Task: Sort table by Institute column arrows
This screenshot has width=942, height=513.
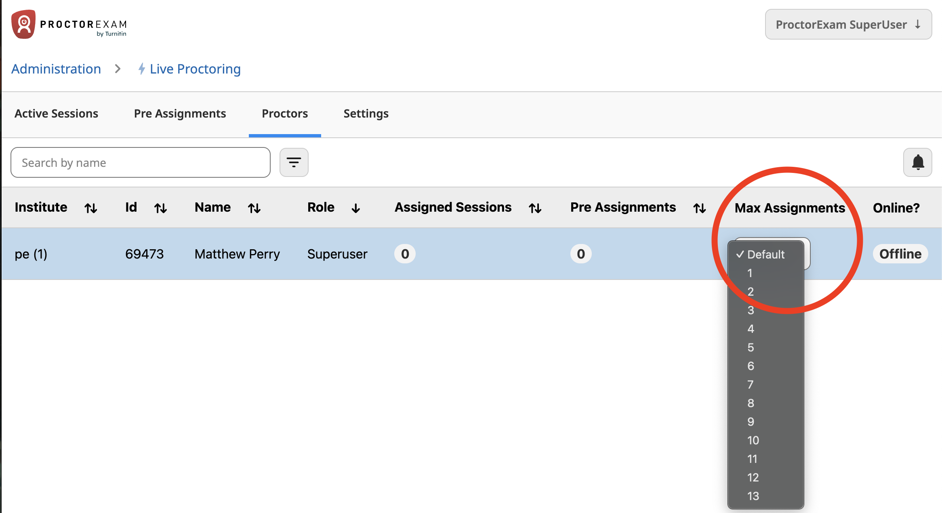Action: (91, 208)
